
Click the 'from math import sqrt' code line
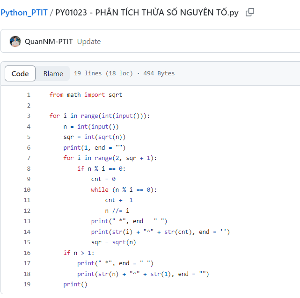coord(86,94)
